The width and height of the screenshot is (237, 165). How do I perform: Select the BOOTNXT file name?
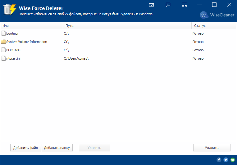click(14, 50)
